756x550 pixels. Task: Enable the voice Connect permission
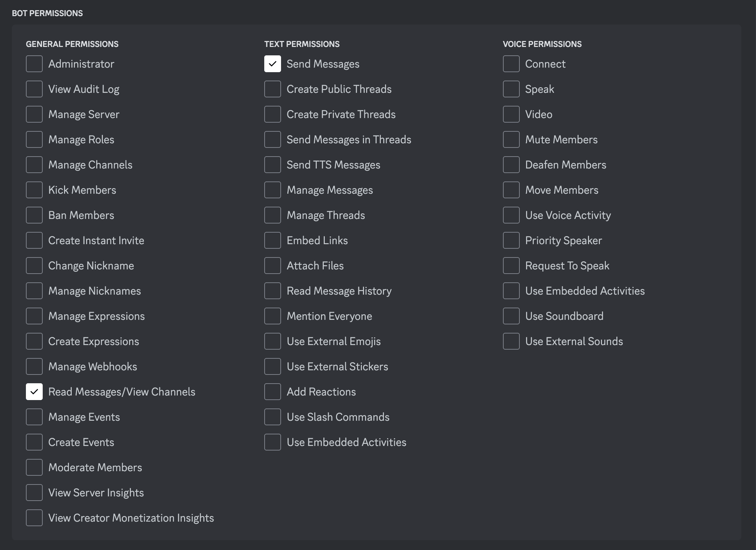click(x=511, y=64)
